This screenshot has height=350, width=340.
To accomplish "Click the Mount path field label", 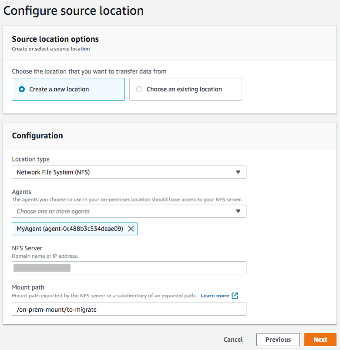I will pyautogui.click(x=28, y=287).
